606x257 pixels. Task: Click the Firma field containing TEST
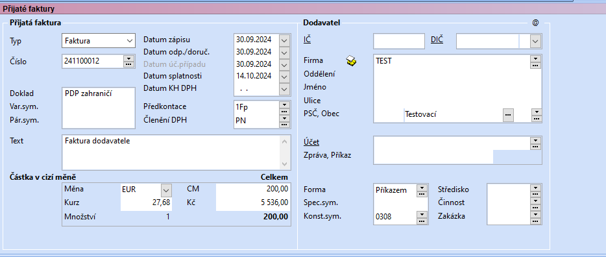tap(452, 61)
